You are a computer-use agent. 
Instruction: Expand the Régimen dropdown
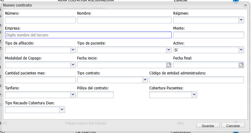point(241,20)
